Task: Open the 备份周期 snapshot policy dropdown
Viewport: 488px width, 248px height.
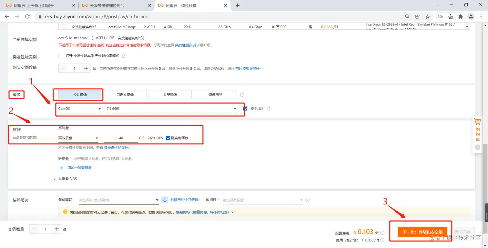Action: pos(119,200)
